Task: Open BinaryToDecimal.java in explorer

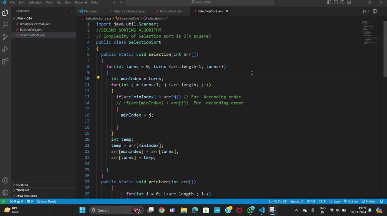Action: point(43,24)
